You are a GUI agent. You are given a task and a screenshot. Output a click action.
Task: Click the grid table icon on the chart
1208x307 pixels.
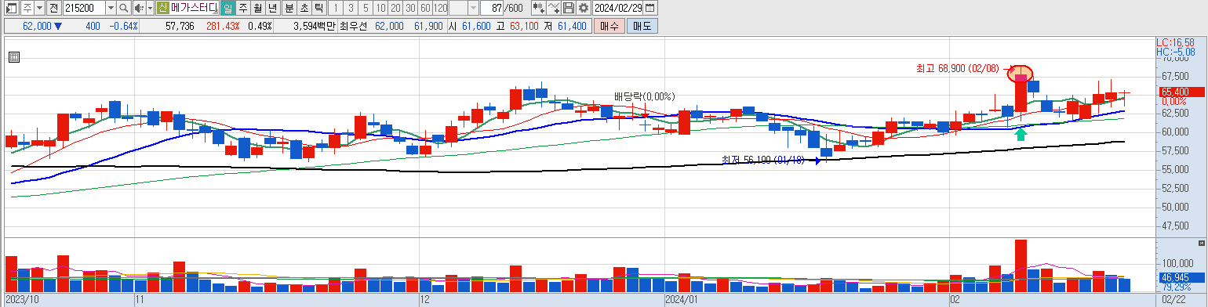[13, 56]
